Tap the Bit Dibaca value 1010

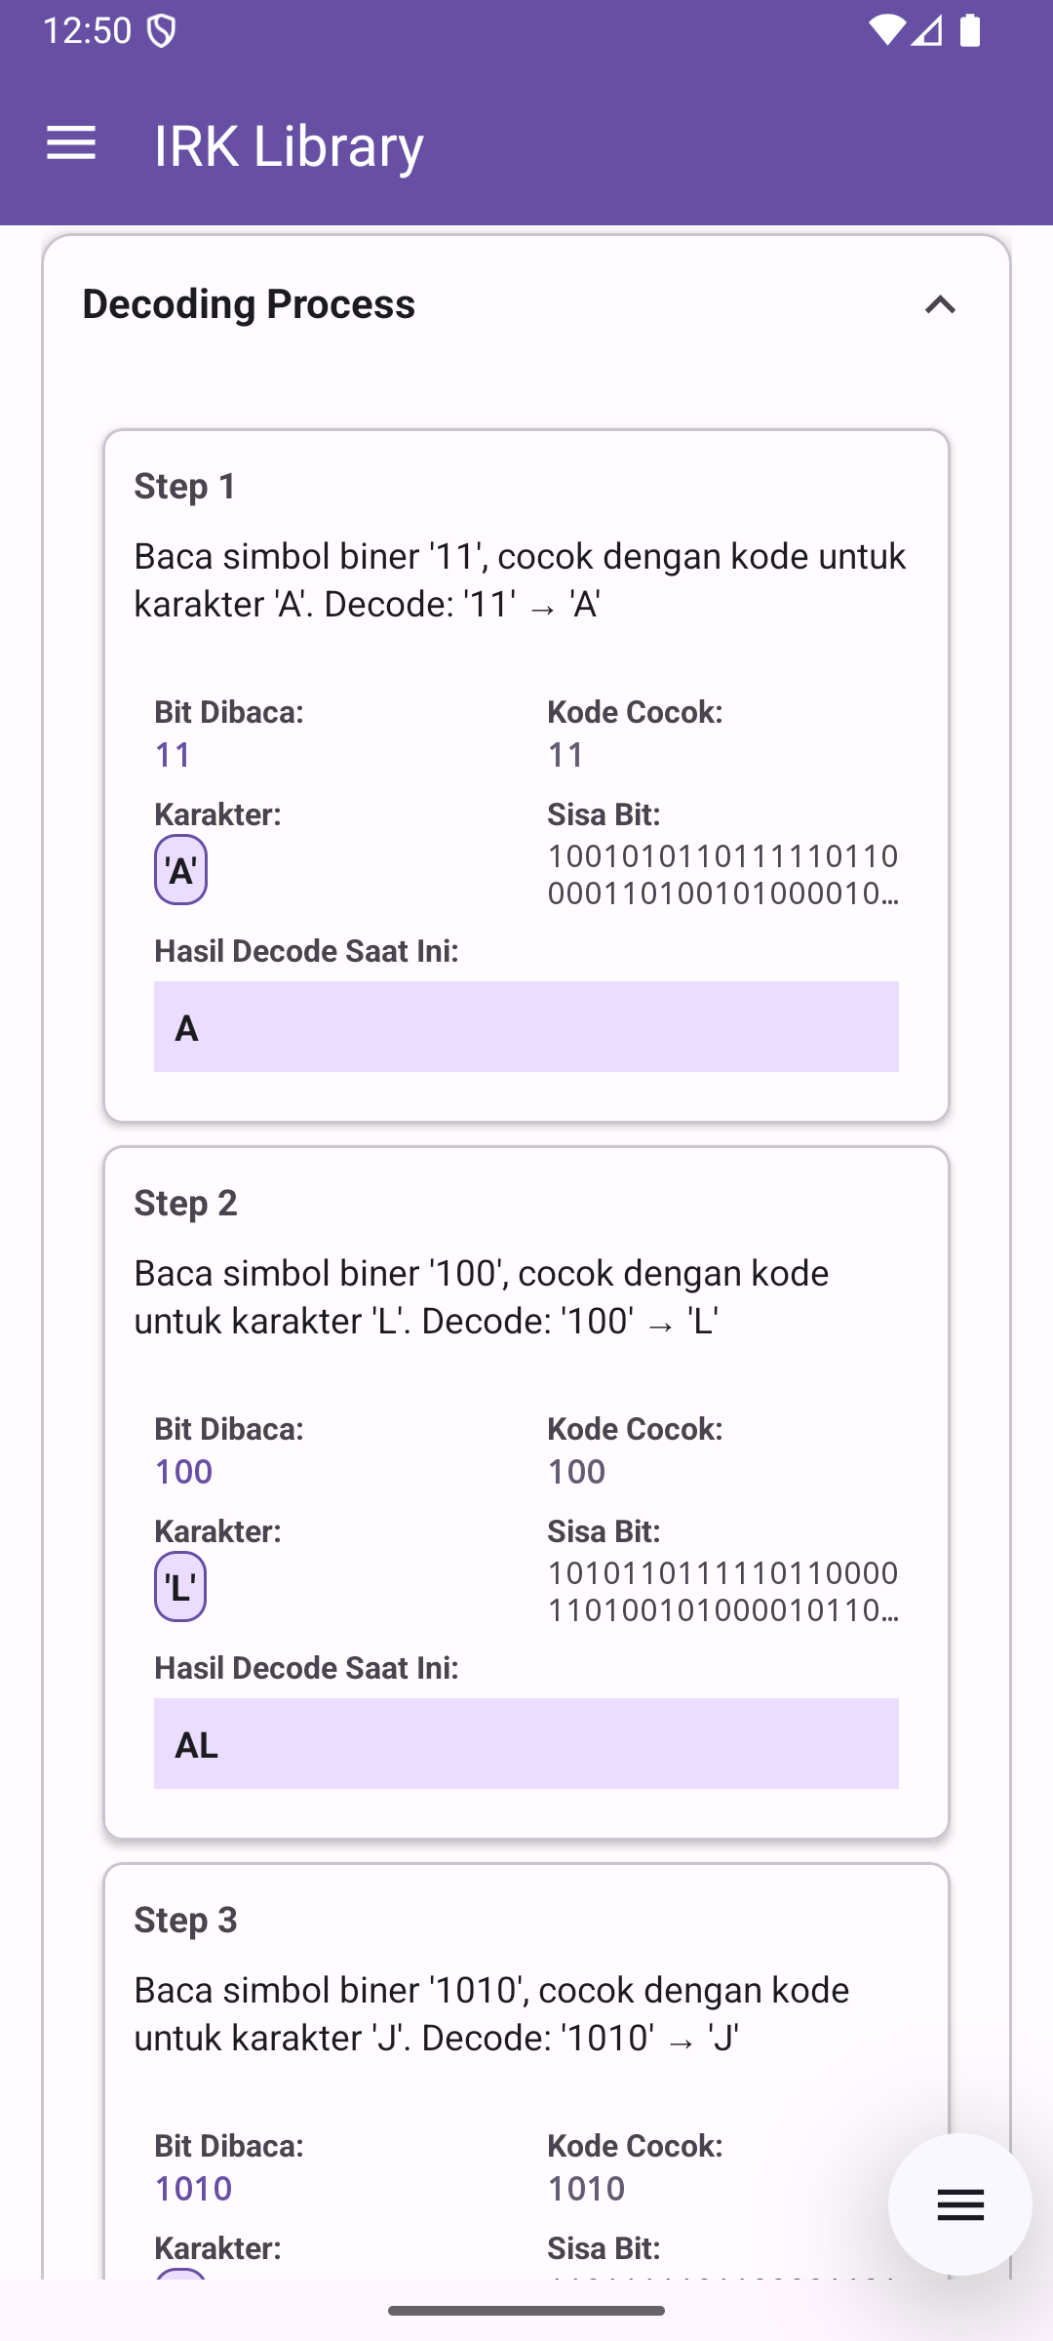click(x=193, y=2188)
